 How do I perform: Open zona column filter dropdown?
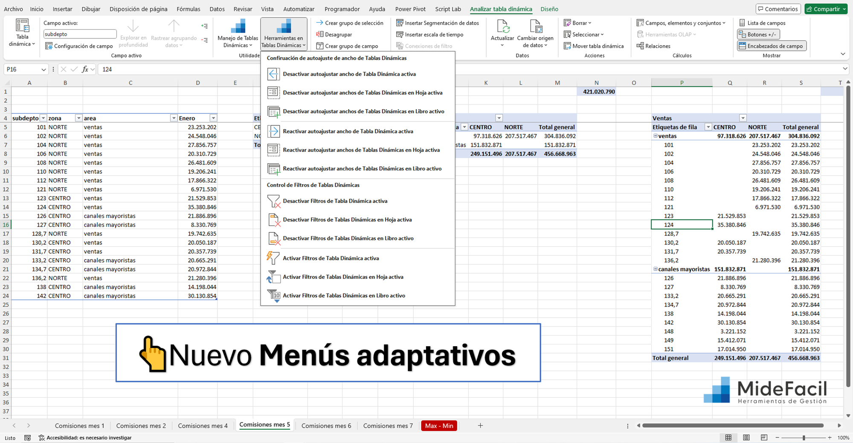(78, 118)
